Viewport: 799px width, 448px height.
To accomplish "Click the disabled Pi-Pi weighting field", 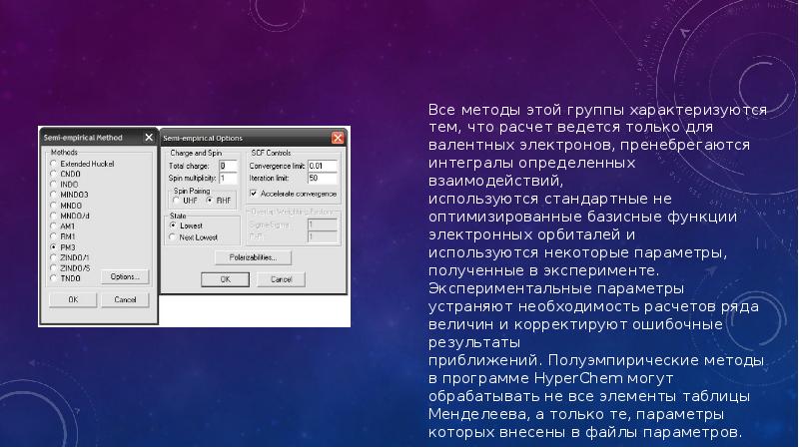I will [322, 236].
